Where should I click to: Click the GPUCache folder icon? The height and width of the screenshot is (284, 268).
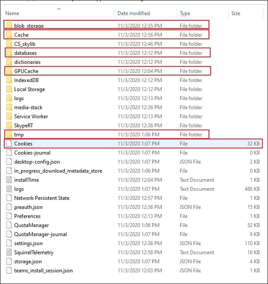9,71
